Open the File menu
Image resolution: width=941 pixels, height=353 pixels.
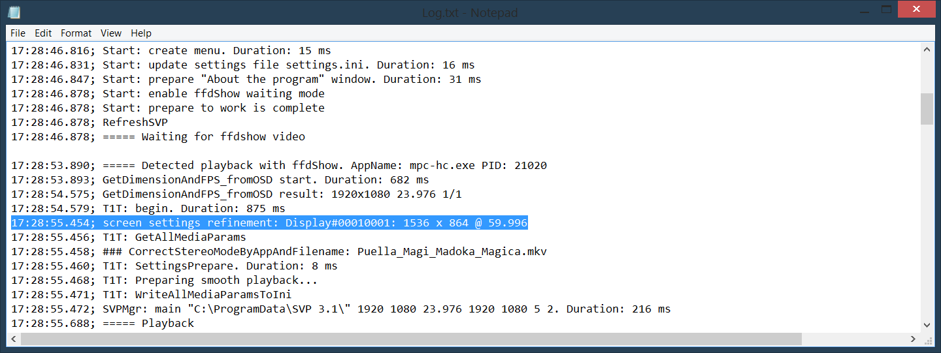18,33
